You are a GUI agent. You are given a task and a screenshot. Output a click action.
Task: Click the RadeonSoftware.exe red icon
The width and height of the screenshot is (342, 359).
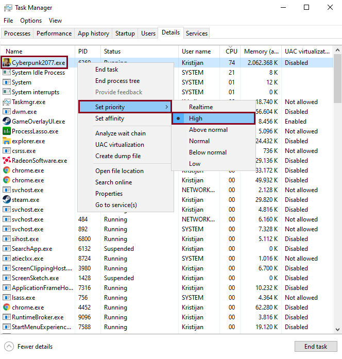pyautogui.click(x=7, y=161)
